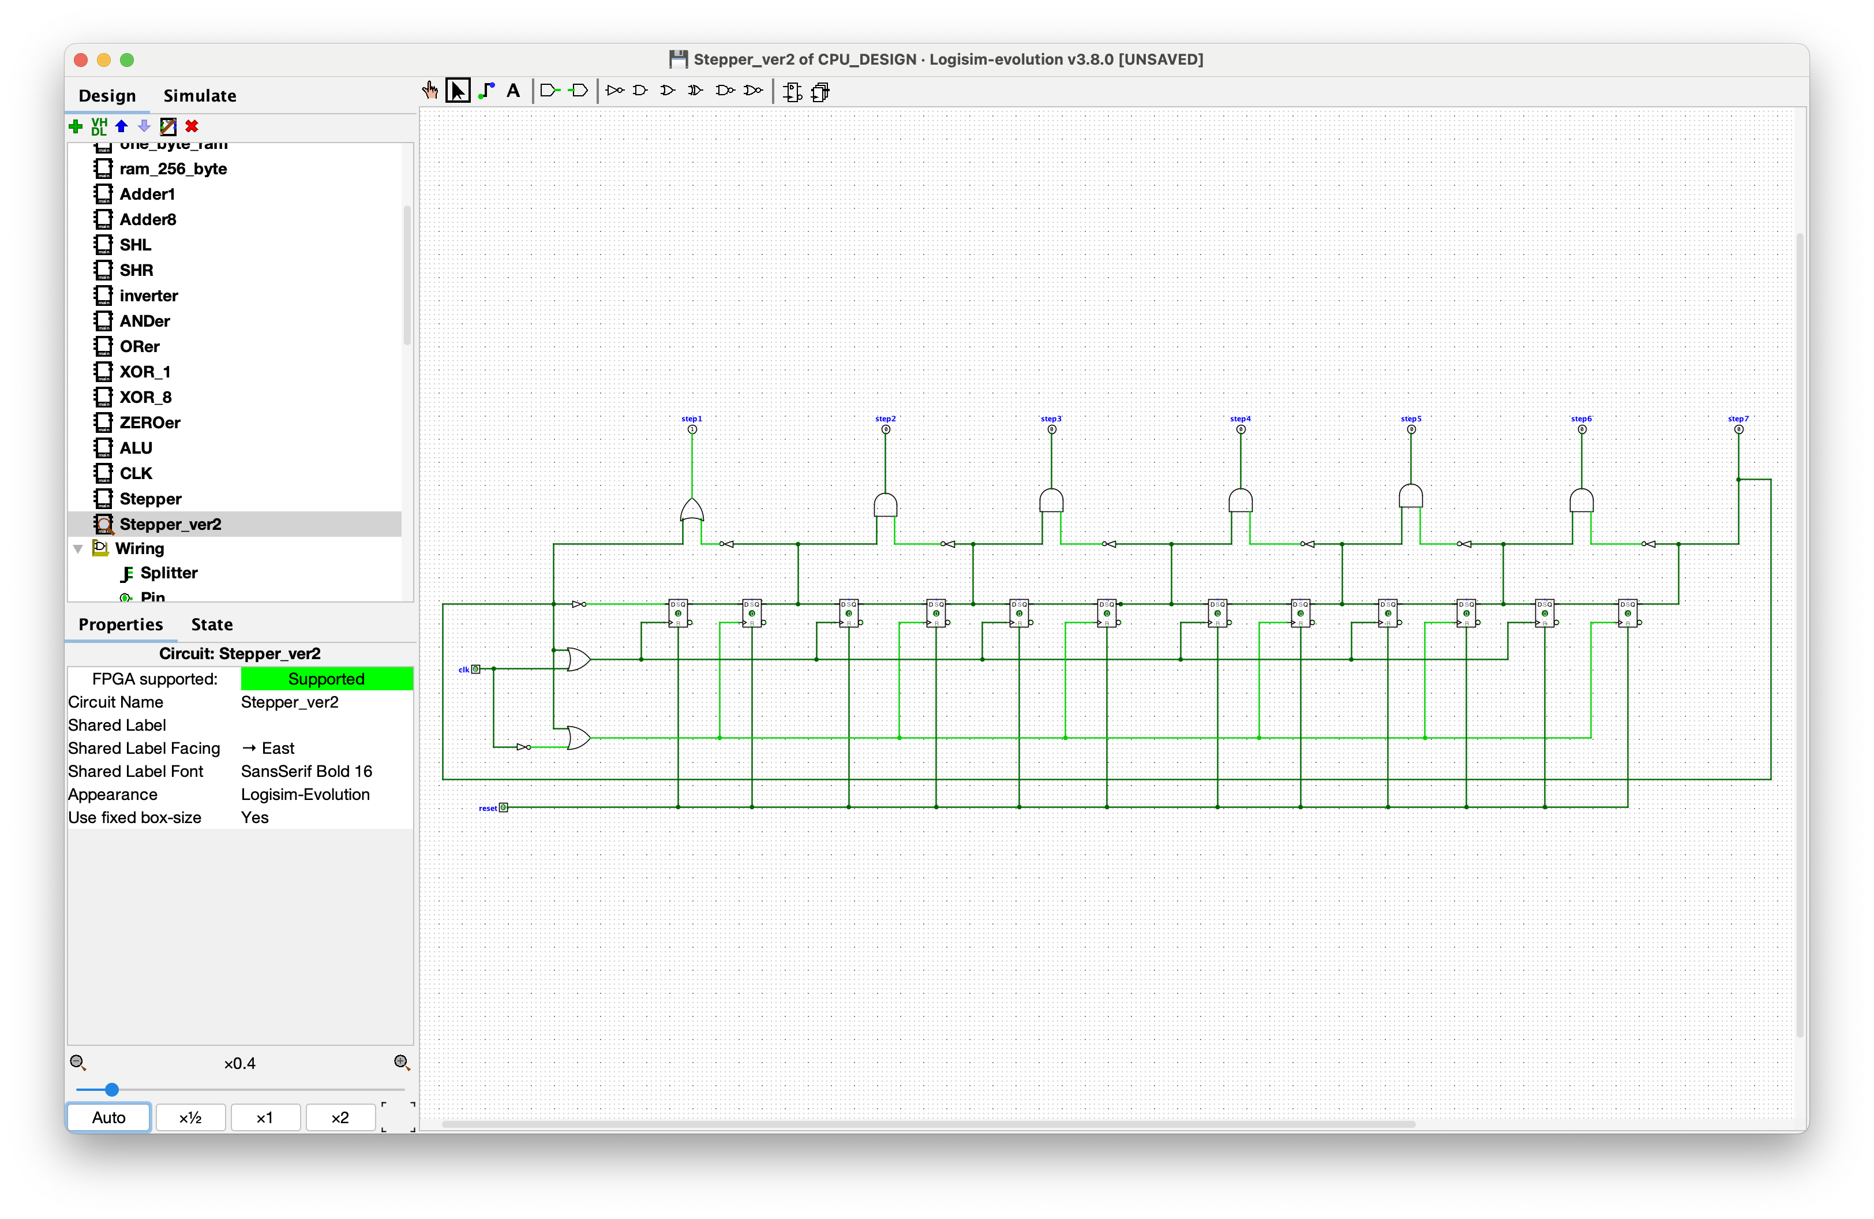
Task: Choose the XOR gate tool
Action: point(695,91)
